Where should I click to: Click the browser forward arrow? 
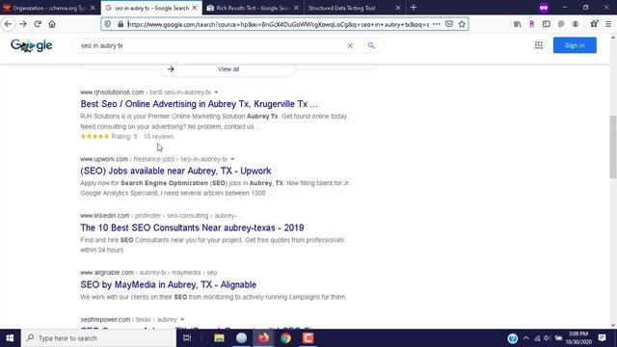click(x=23, y=24)
